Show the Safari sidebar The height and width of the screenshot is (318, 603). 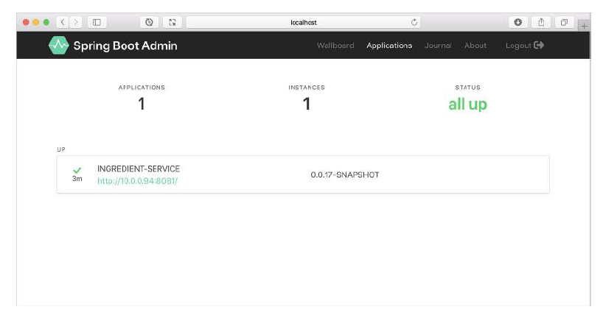coord(97,22)
